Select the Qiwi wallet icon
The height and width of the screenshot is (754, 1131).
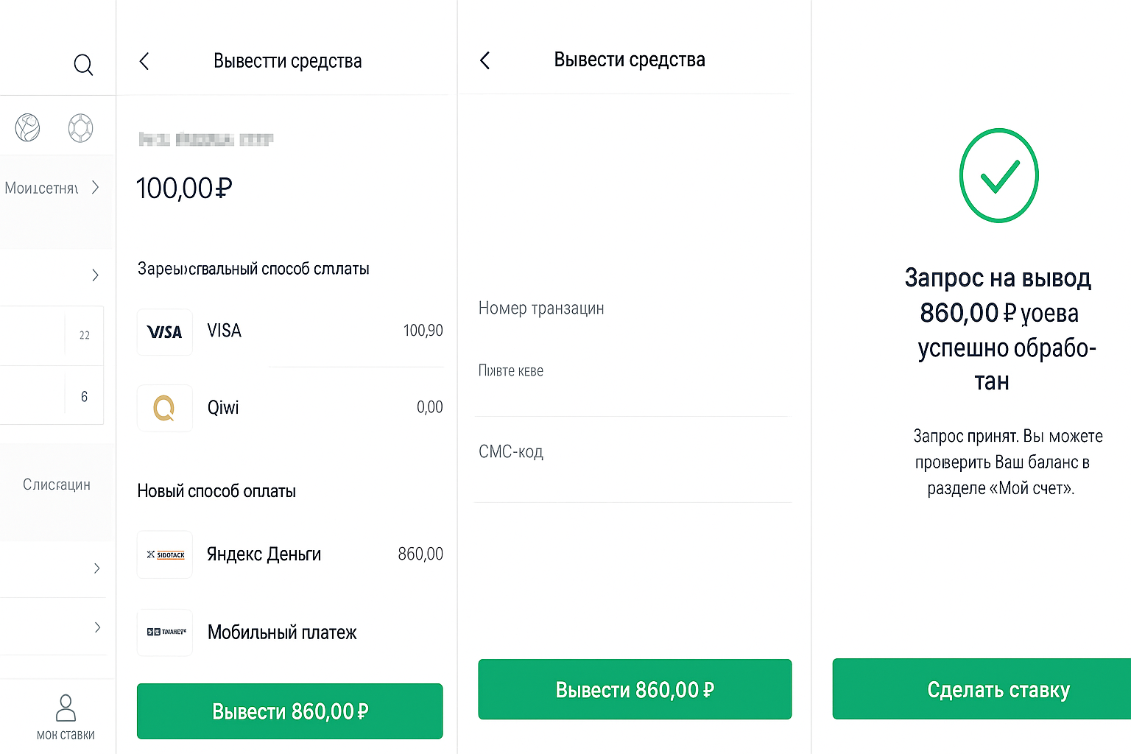pyautogui.click(x=164, y=408)
